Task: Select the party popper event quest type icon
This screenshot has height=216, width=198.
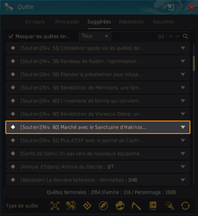Action: click(169, 205)
